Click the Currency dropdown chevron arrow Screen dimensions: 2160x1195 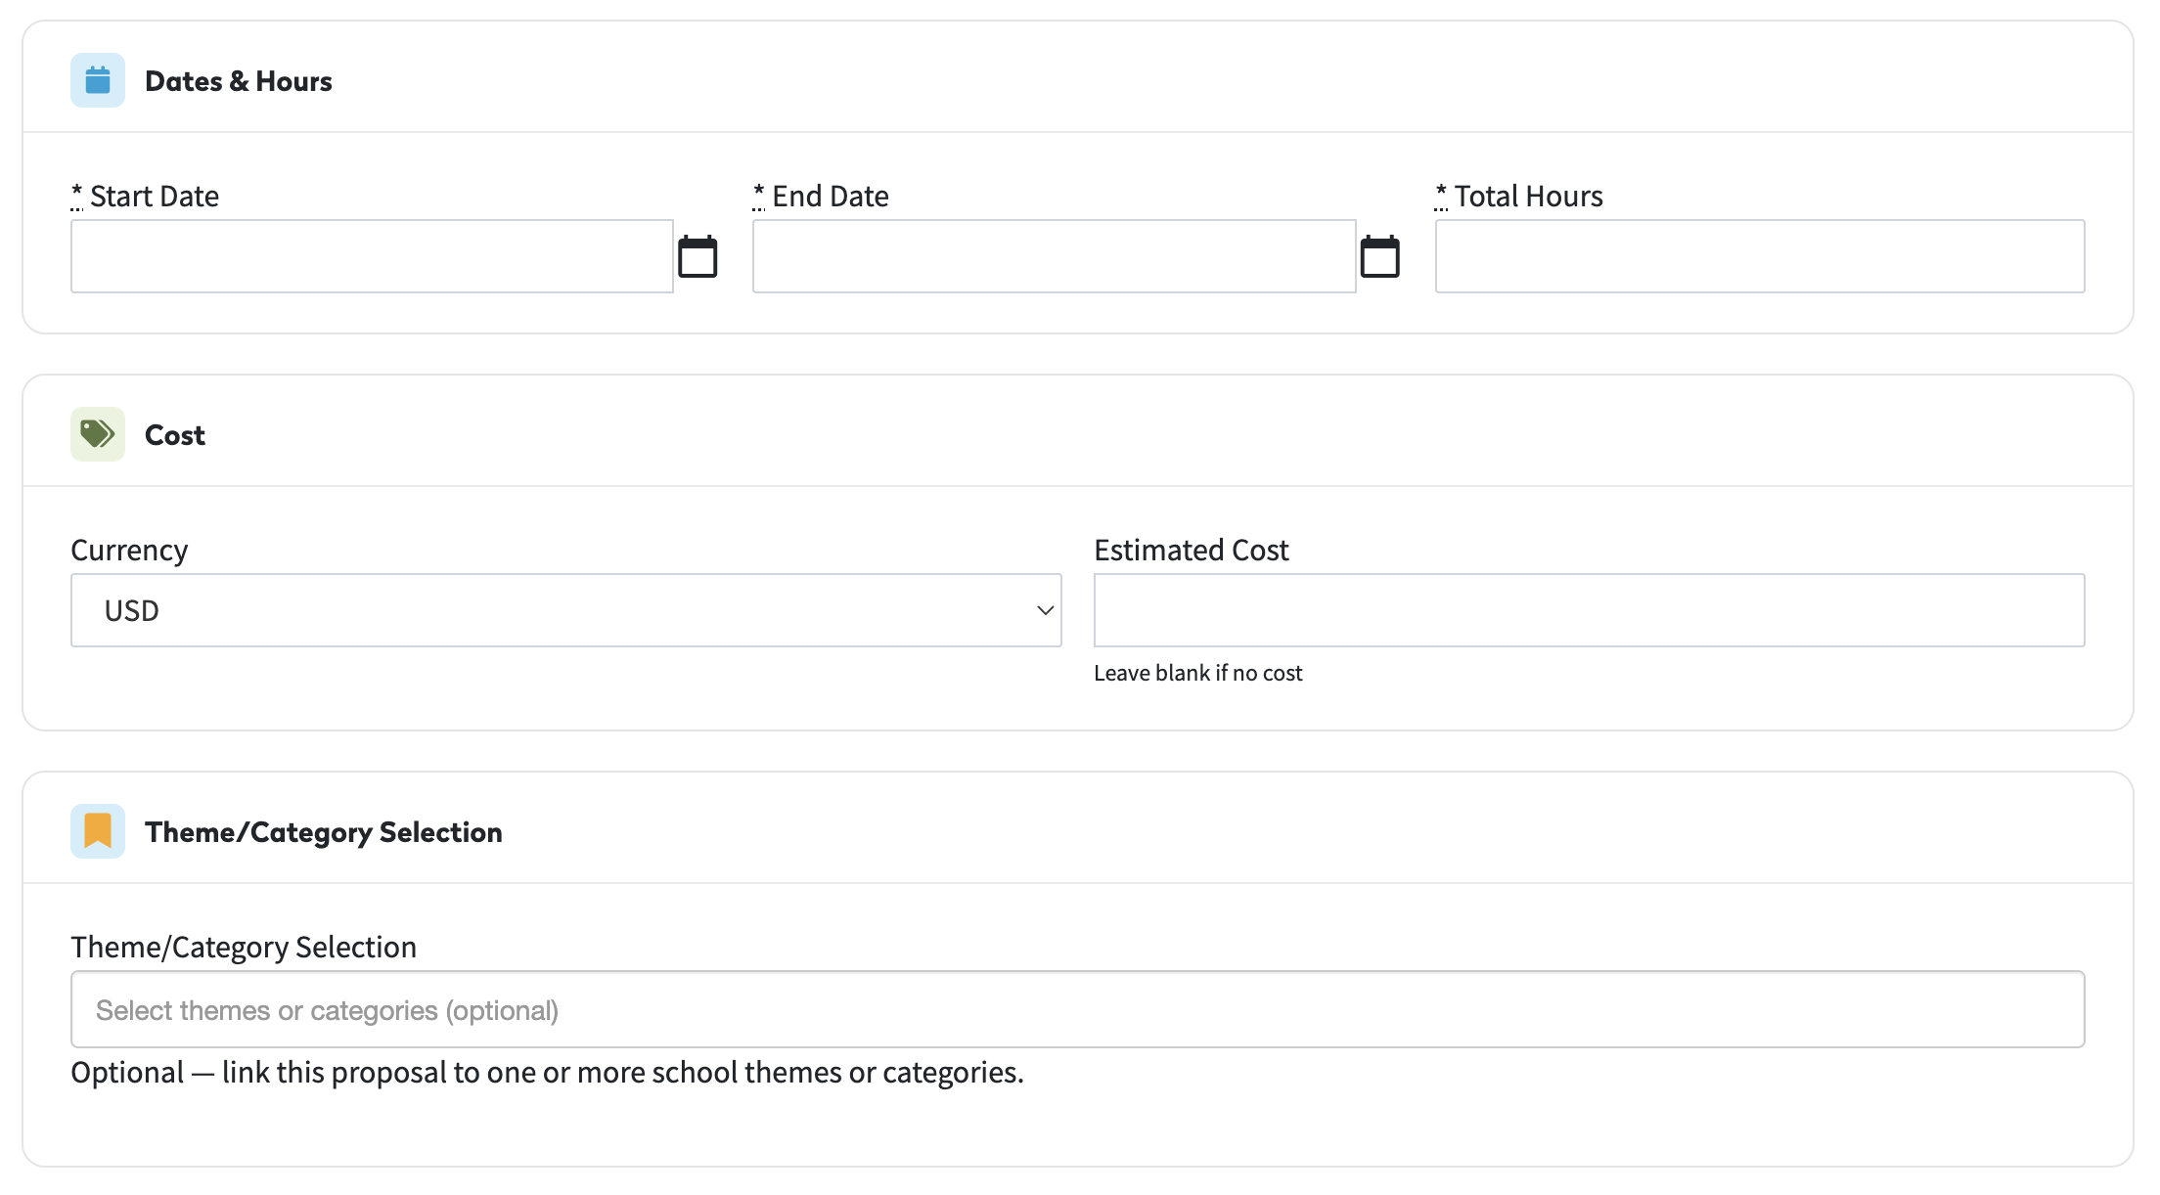pos(1045,610)
